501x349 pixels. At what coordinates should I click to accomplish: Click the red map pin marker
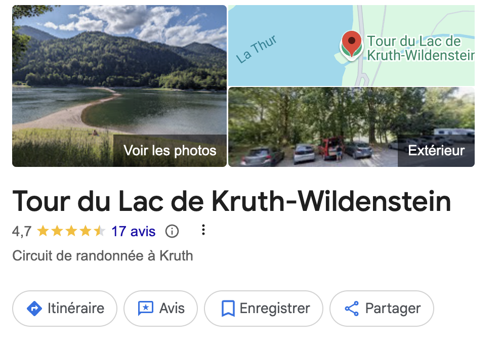352,45
